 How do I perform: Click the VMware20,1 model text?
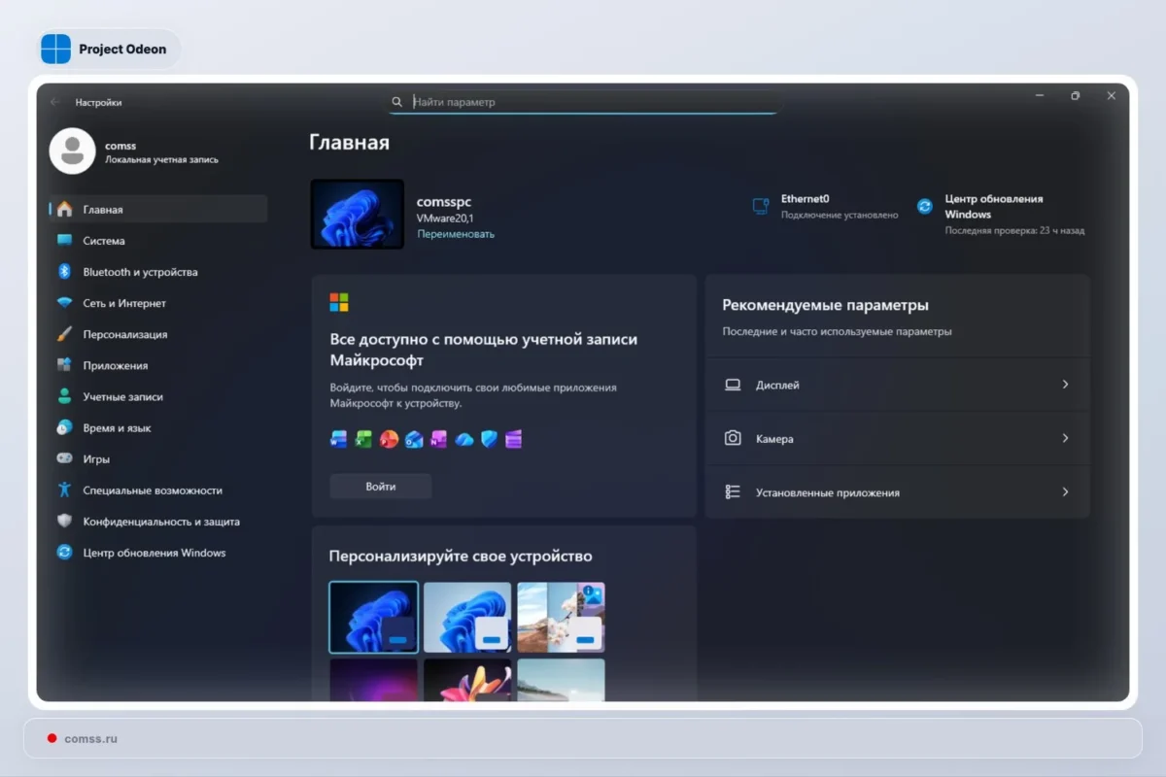pyautogui.click(x=445, y=219)
